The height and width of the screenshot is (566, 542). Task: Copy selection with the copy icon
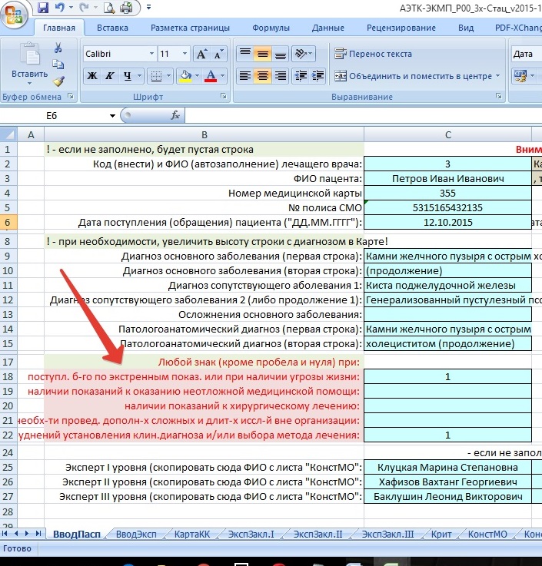coord(58,65)
